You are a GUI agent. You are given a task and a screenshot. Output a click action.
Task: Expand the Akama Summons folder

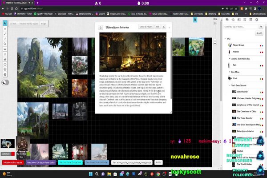tap(230, 59)
